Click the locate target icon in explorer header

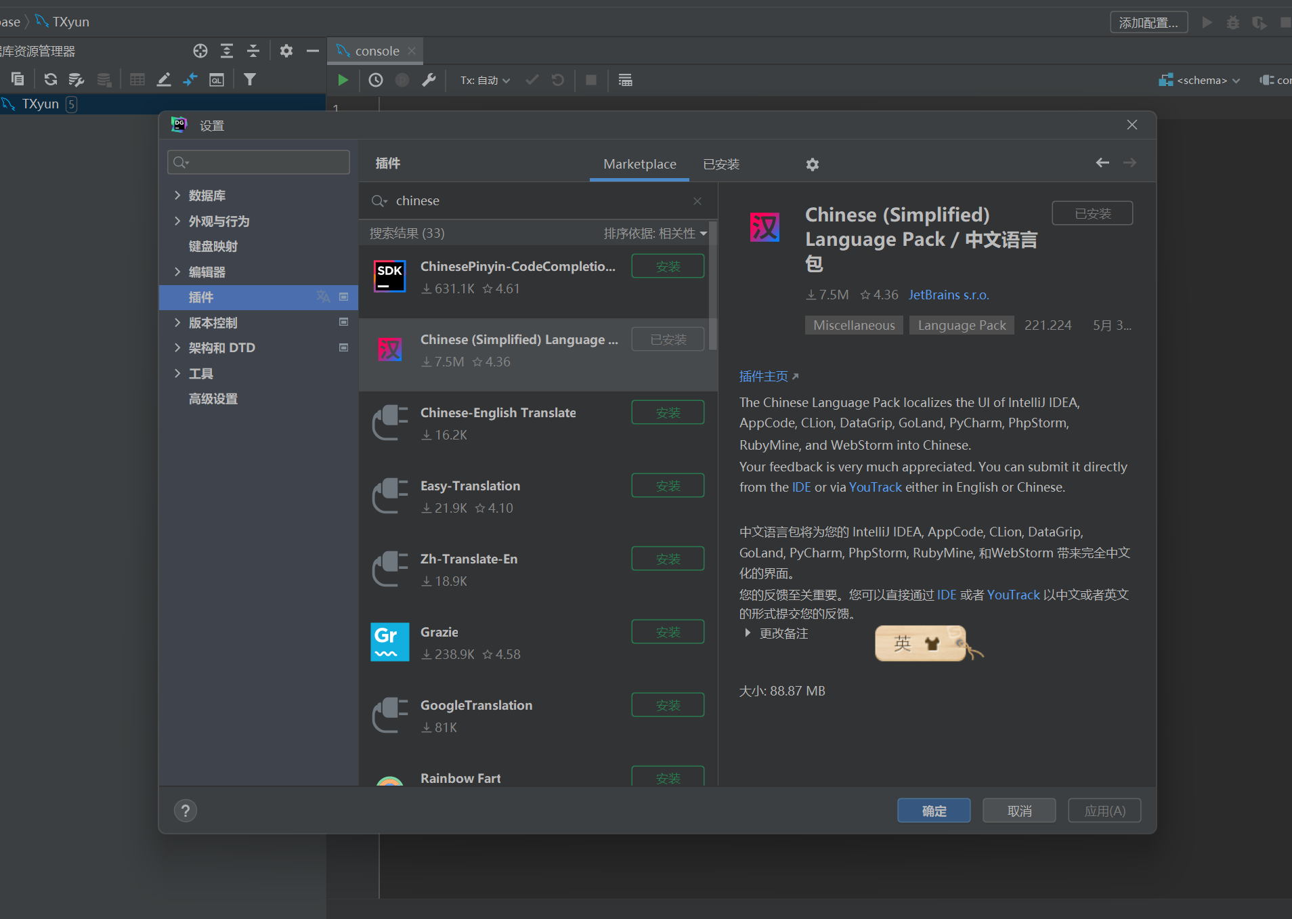tap(200, 51)
